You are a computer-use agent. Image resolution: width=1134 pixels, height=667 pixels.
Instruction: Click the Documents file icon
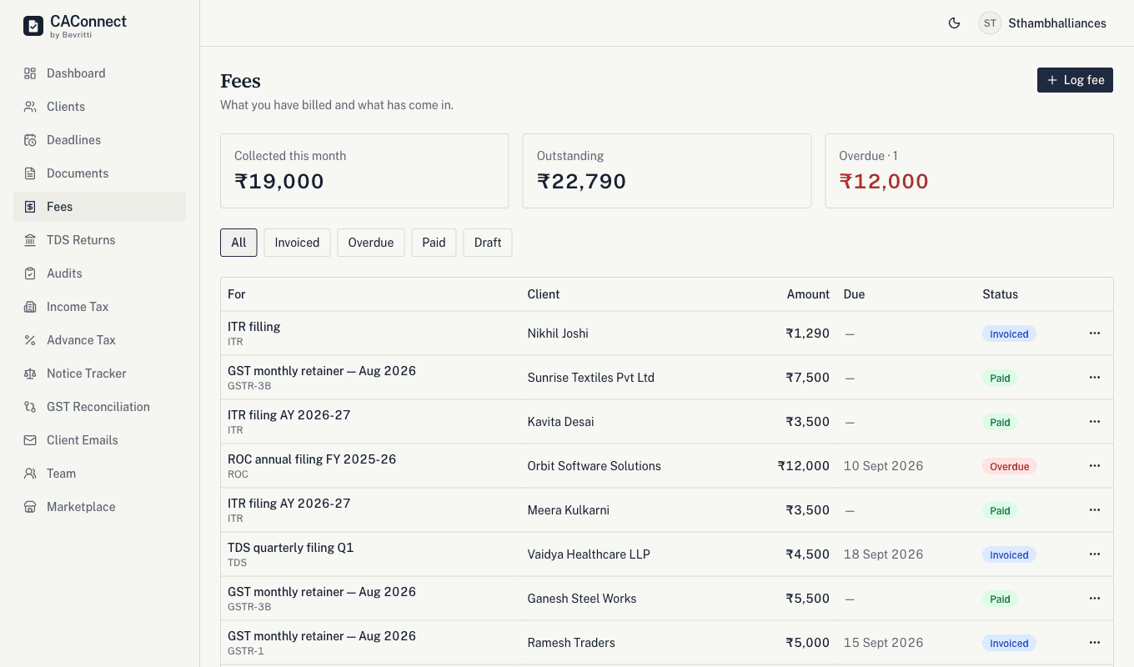30,173
